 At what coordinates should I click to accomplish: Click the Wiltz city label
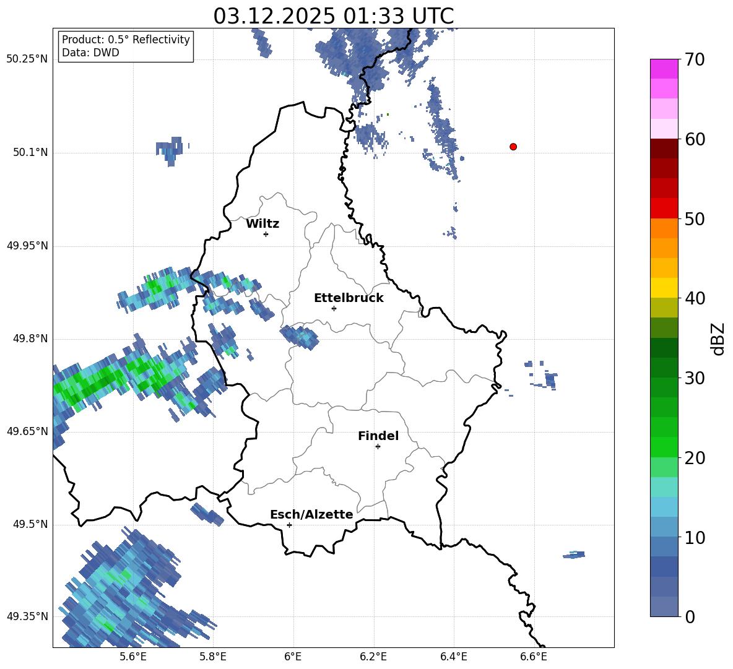[262, 224]
